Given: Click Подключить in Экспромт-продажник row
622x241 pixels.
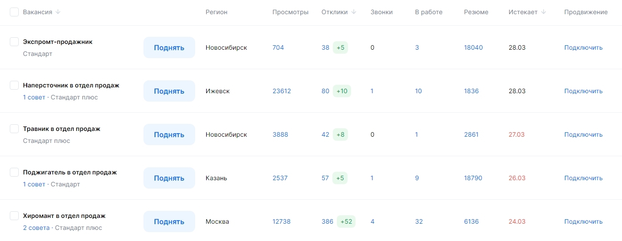Looking at the screenshot, I should pos(583,47).
